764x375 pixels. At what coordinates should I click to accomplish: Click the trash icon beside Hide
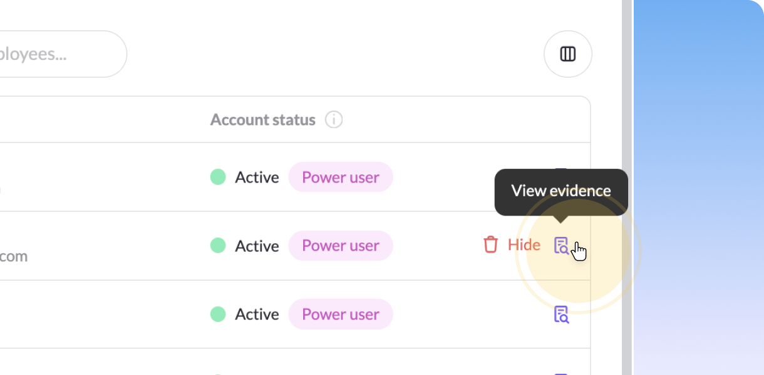tap(490, 244)
